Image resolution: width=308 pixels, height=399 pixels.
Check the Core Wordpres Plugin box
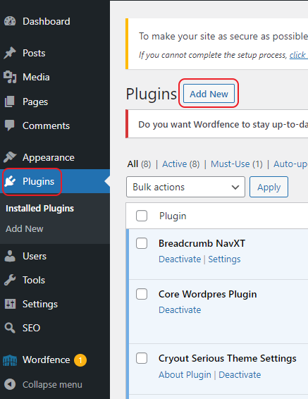point(142,294)
